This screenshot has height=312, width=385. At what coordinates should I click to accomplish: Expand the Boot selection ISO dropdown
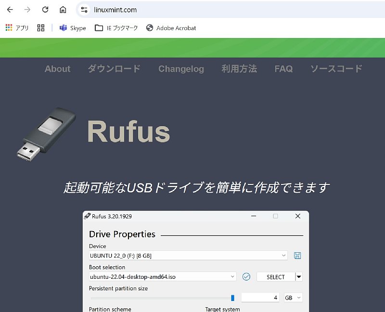(x=233, y=277)
